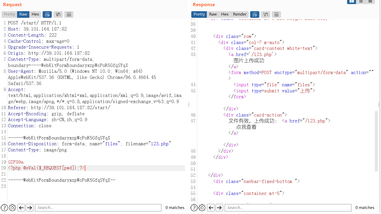Click the GIF89a payload line
381x214 pixels.
click(x=16, y=162)
